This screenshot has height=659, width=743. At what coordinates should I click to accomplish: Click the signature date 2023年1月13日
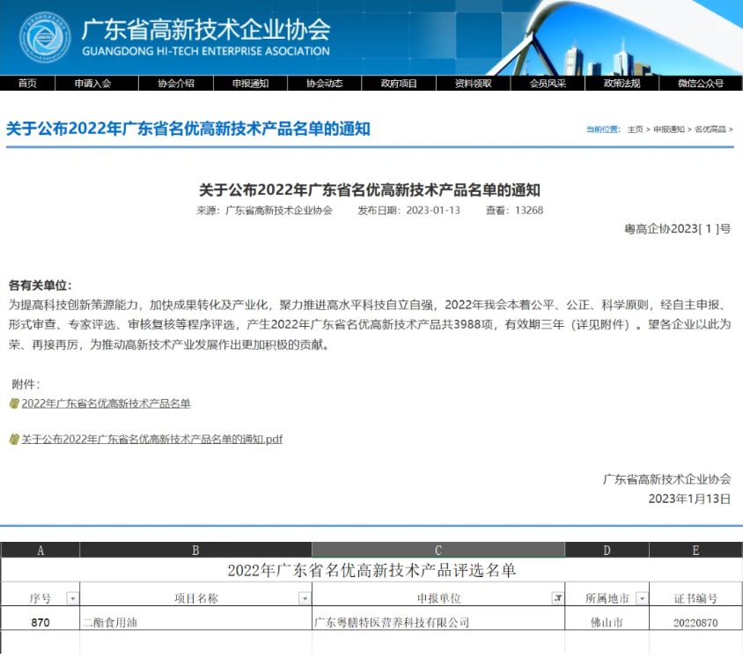point(689,499)
